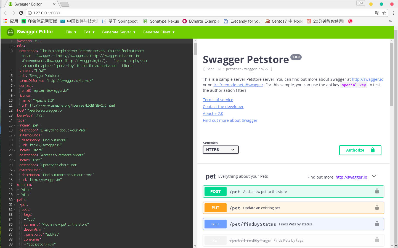Open the Edit menu
Image resolution: width=398 pixels, height=248 pixels.
pos(89,32)
